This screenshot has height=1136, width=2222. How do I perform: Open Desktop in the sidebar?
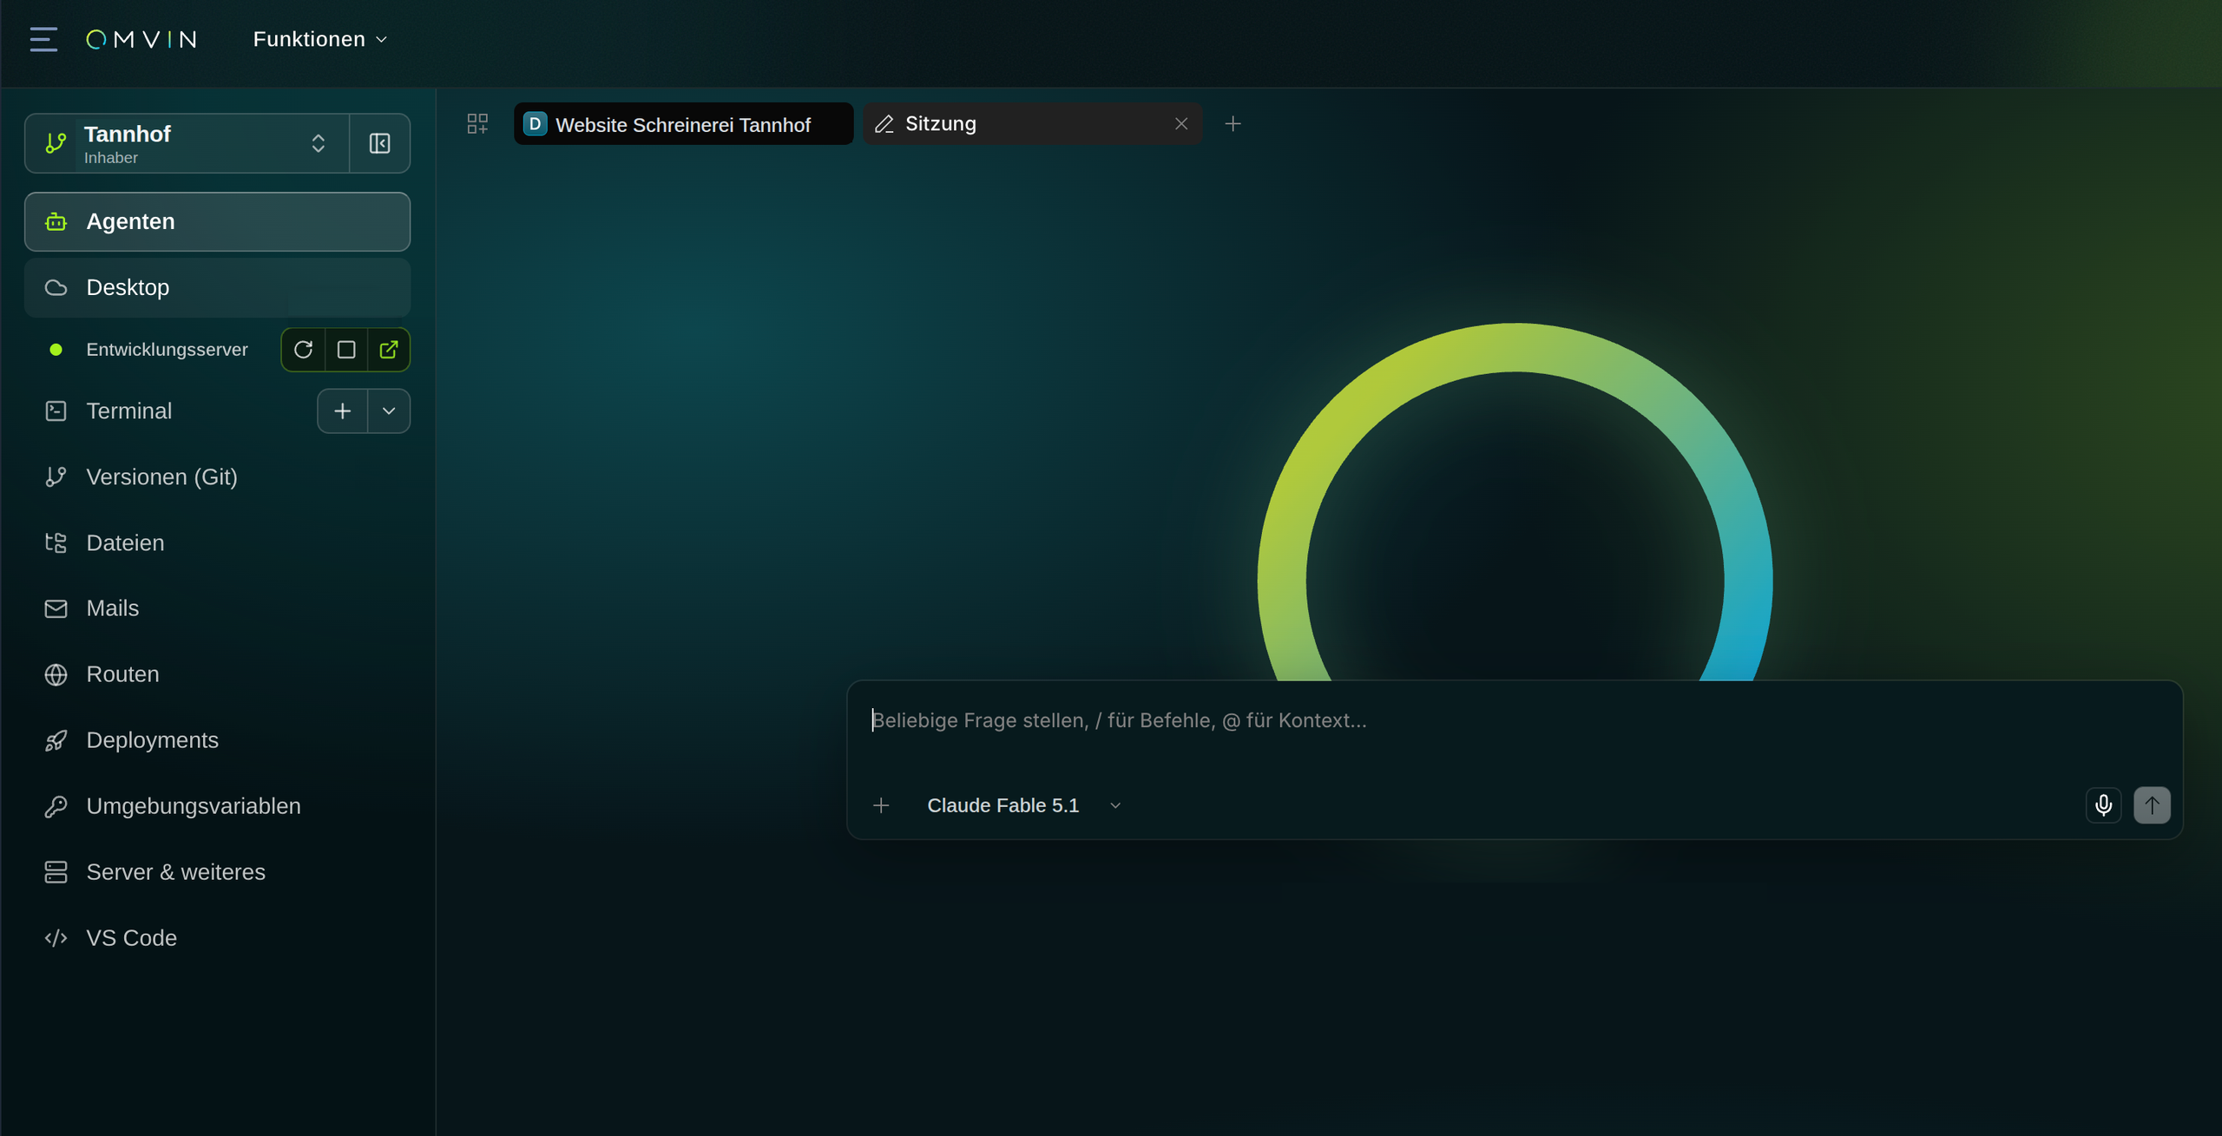tap(217, 287)
